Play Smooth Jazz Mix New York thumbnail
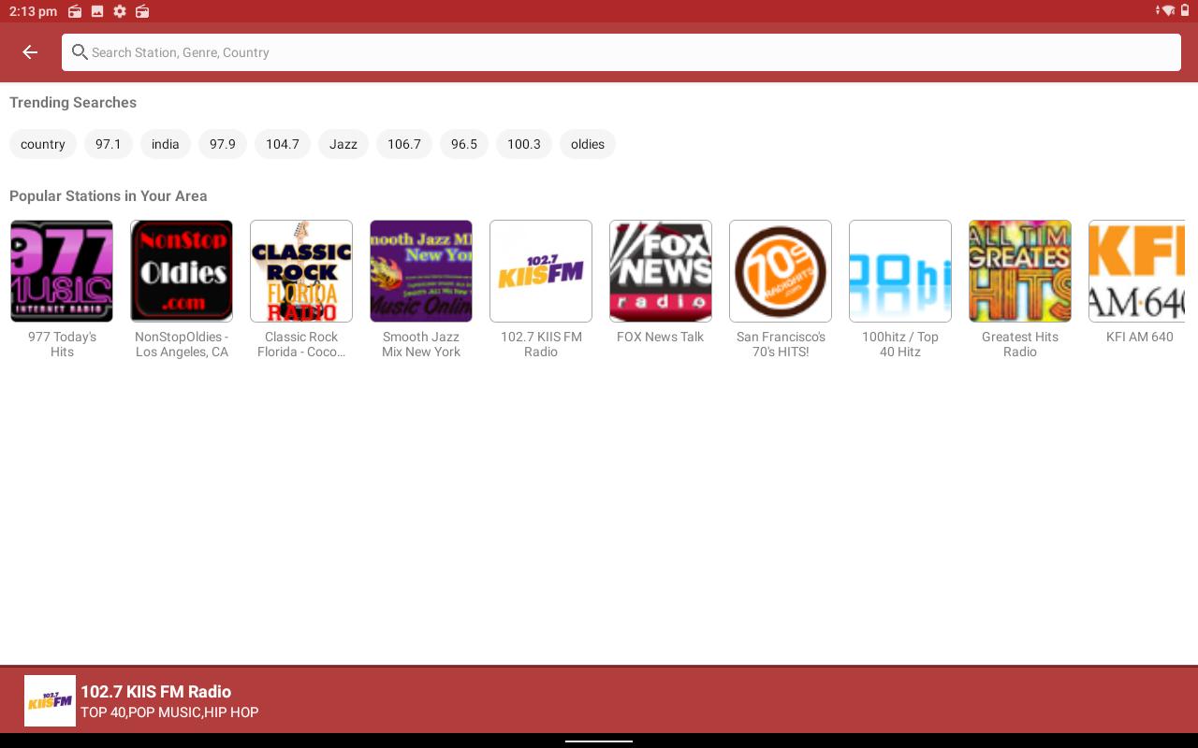 point(421,271)
